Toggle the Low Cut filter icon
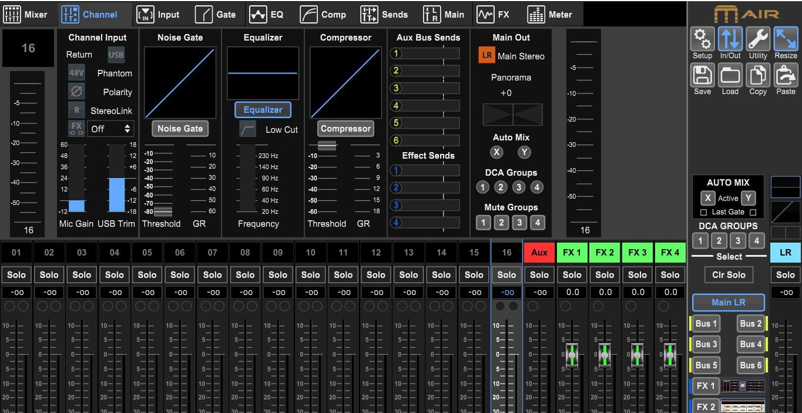The height and width of the screenshot is (413, 802). click(247, 129)
